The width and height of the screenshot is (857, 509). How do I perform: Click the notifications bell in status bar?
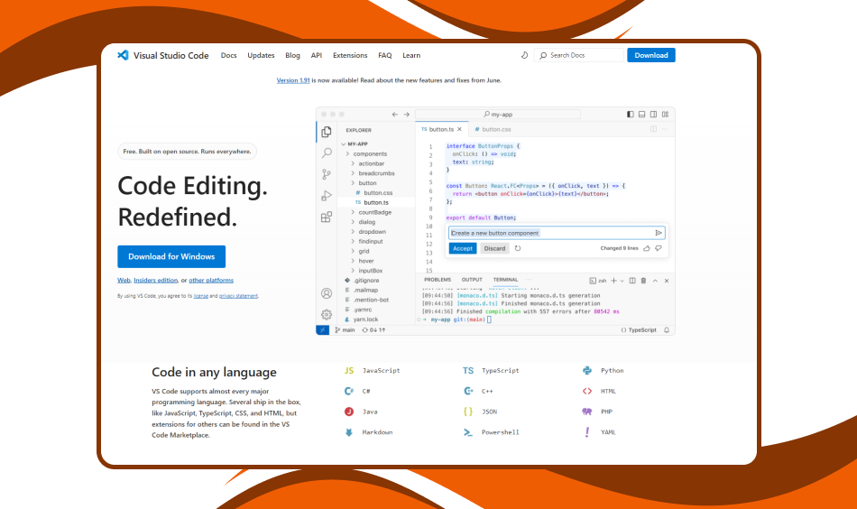coord(667,330)
